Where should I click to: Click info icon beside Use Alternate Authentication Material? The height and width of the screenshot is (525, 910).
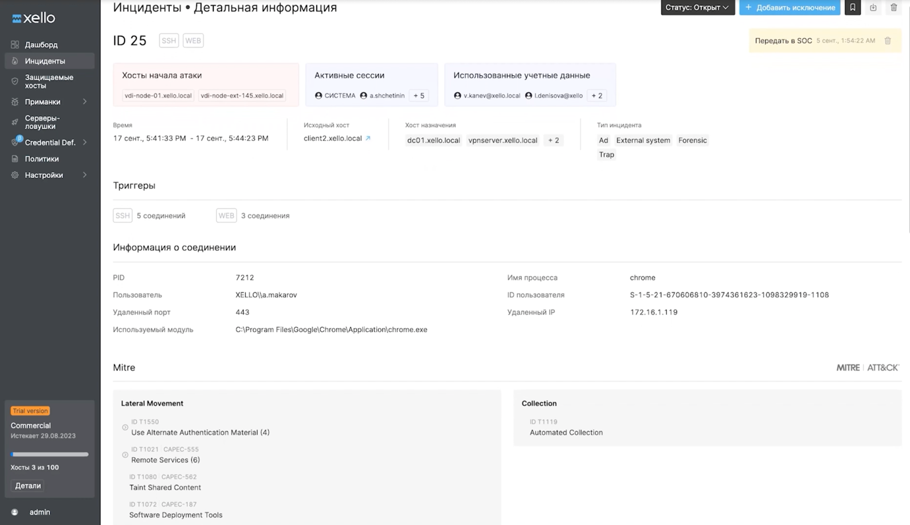125,428
